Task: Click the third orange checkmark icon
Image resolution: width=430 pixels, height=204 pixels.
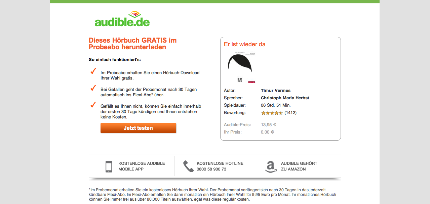Action: coord(93,105)
